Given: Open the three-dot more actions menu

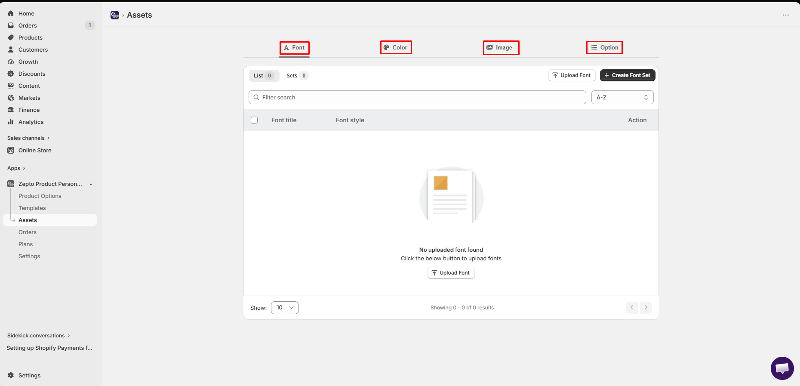Looking at the screenshot, I should point(786,15).
